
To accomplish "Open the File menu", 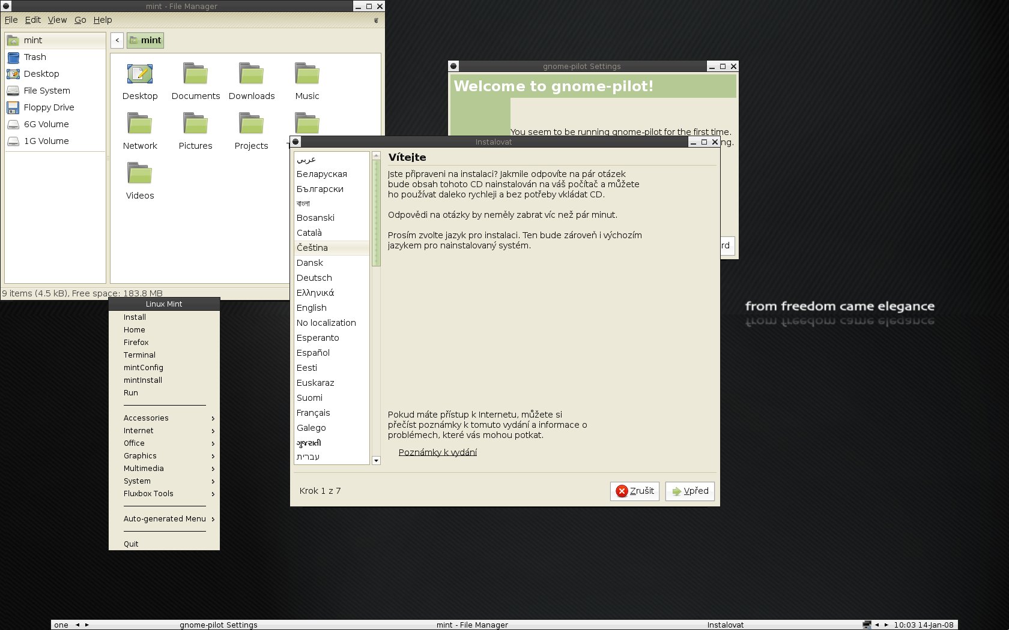I will [x=11, y=20].
